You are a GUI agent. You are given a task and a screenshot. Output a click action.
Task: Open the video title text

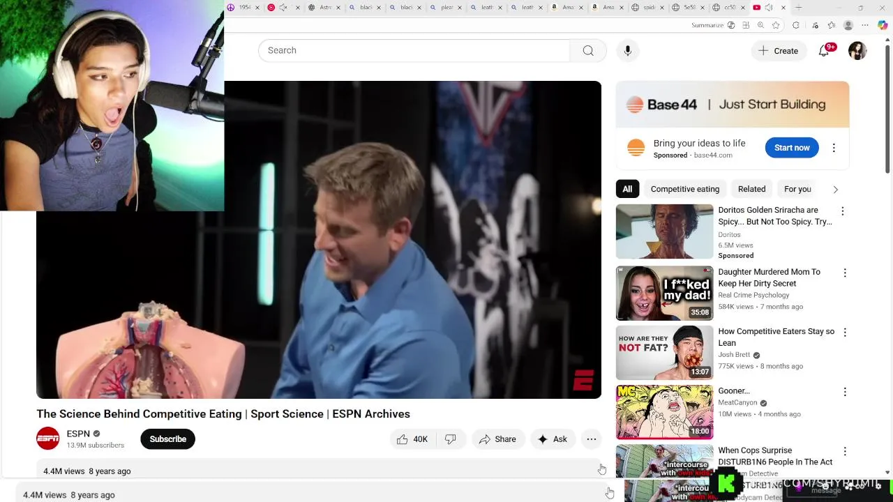223,414
